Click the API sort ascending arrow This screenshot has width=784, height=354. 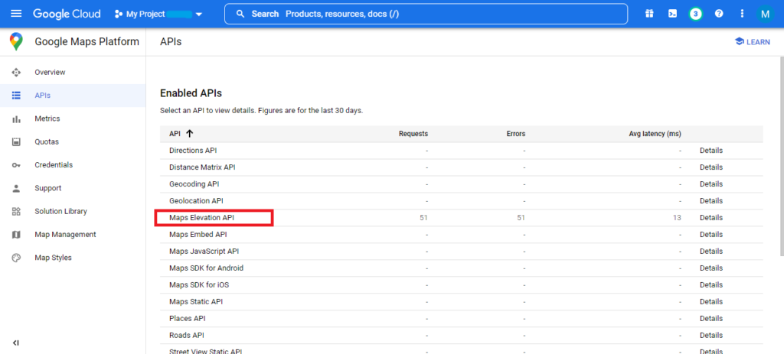(190, 134)
